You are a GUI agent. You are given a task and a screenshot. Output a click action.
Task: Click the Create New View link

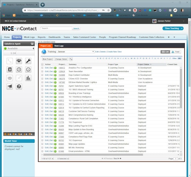(114, 52)
